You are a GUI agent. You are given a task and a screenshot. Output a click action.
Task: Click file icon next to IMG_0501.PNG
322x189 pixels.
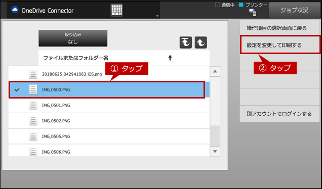[33, 105]
